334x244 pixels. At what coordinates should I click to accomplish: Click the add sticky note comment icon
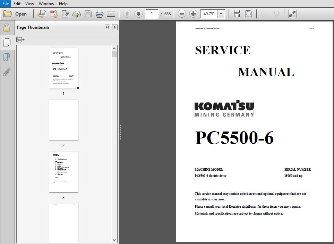(265, 14)
